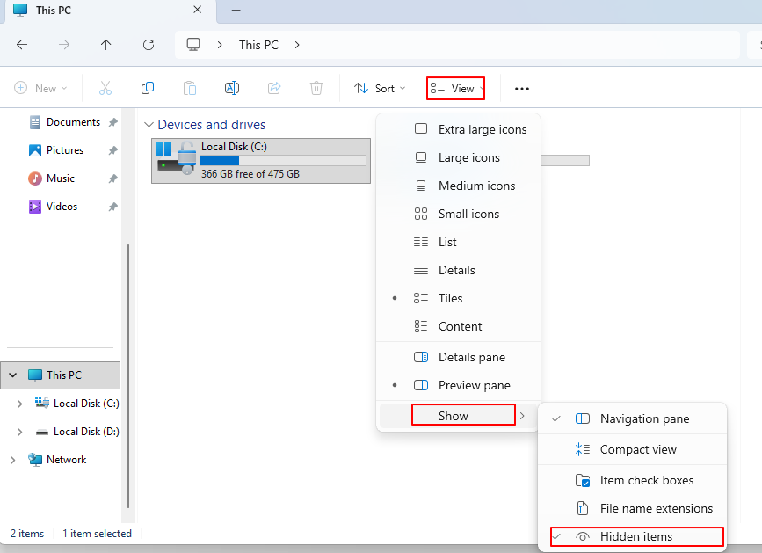Image resolution: width=762 pixels, height=553 pixels.
Task: Delete the selection using the trash icon
Action: (x=316, y=88)
